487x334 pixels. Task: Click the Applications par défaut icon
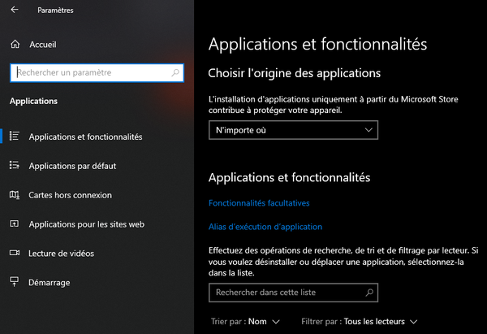click(15, 165)
